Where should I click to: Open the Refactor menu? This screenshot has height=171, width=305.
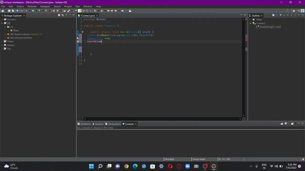pos(32,6)
